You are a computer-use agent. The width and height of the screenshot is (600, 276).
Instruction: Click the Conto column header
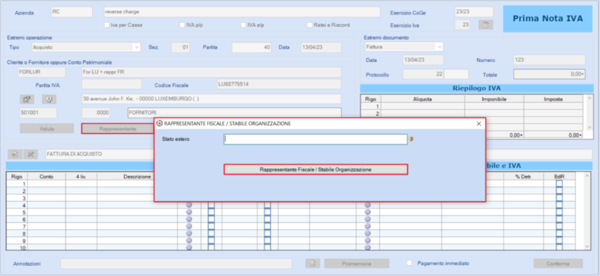coord(47,176)
